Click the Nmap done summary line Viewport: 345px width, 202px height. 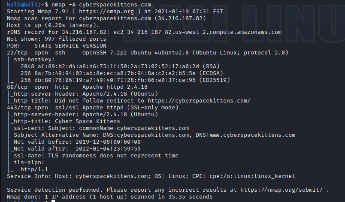pyautogui.click(x=110, y=197)
